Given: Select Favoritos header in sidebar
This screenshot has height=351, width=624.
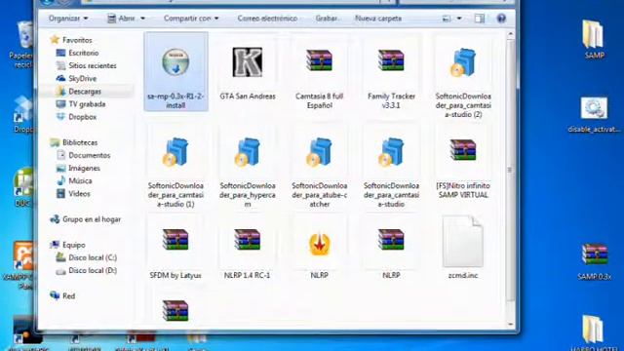Looking at the screenshot, I should pos(71,40).
